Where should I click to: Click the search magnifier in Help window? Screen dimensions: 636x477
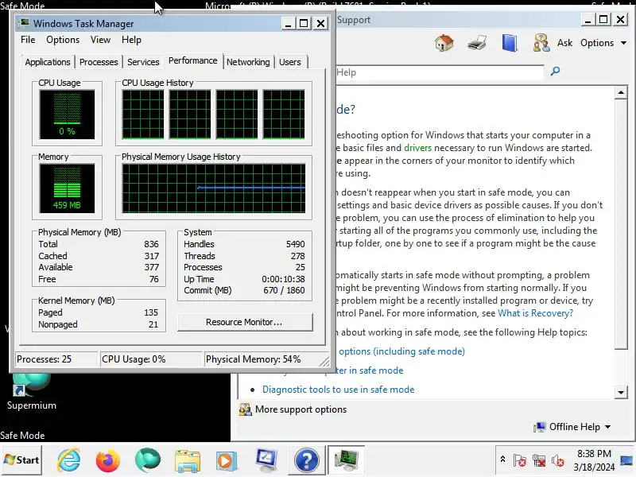(x=555, y=72)
